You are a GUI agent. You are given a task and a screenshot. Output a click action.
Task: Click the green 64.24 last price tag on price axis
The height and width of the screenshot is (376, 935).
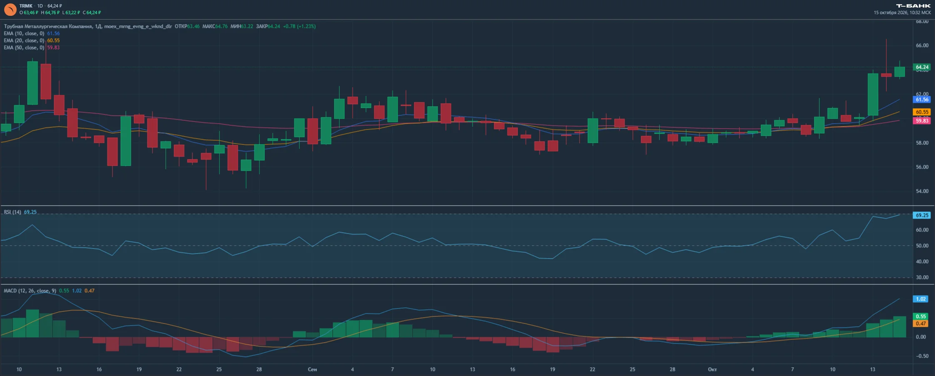tap(922, 67)
